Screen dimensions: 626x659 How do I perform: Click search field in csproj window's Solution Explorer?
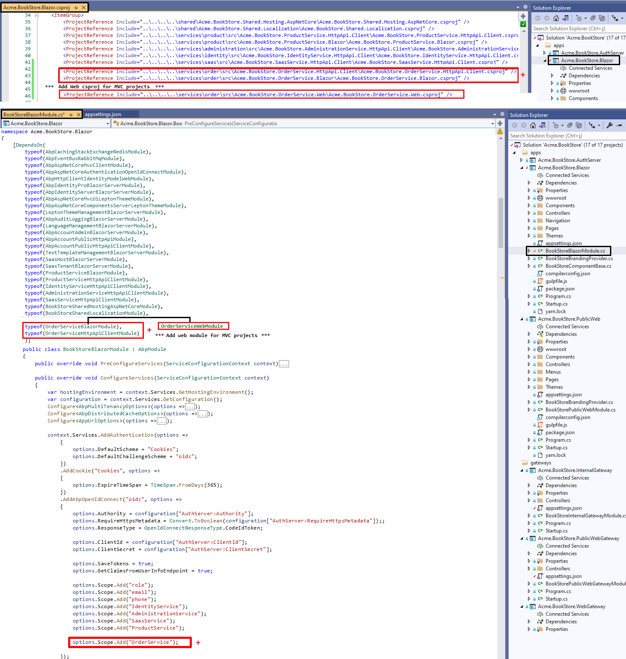(579, 29)
